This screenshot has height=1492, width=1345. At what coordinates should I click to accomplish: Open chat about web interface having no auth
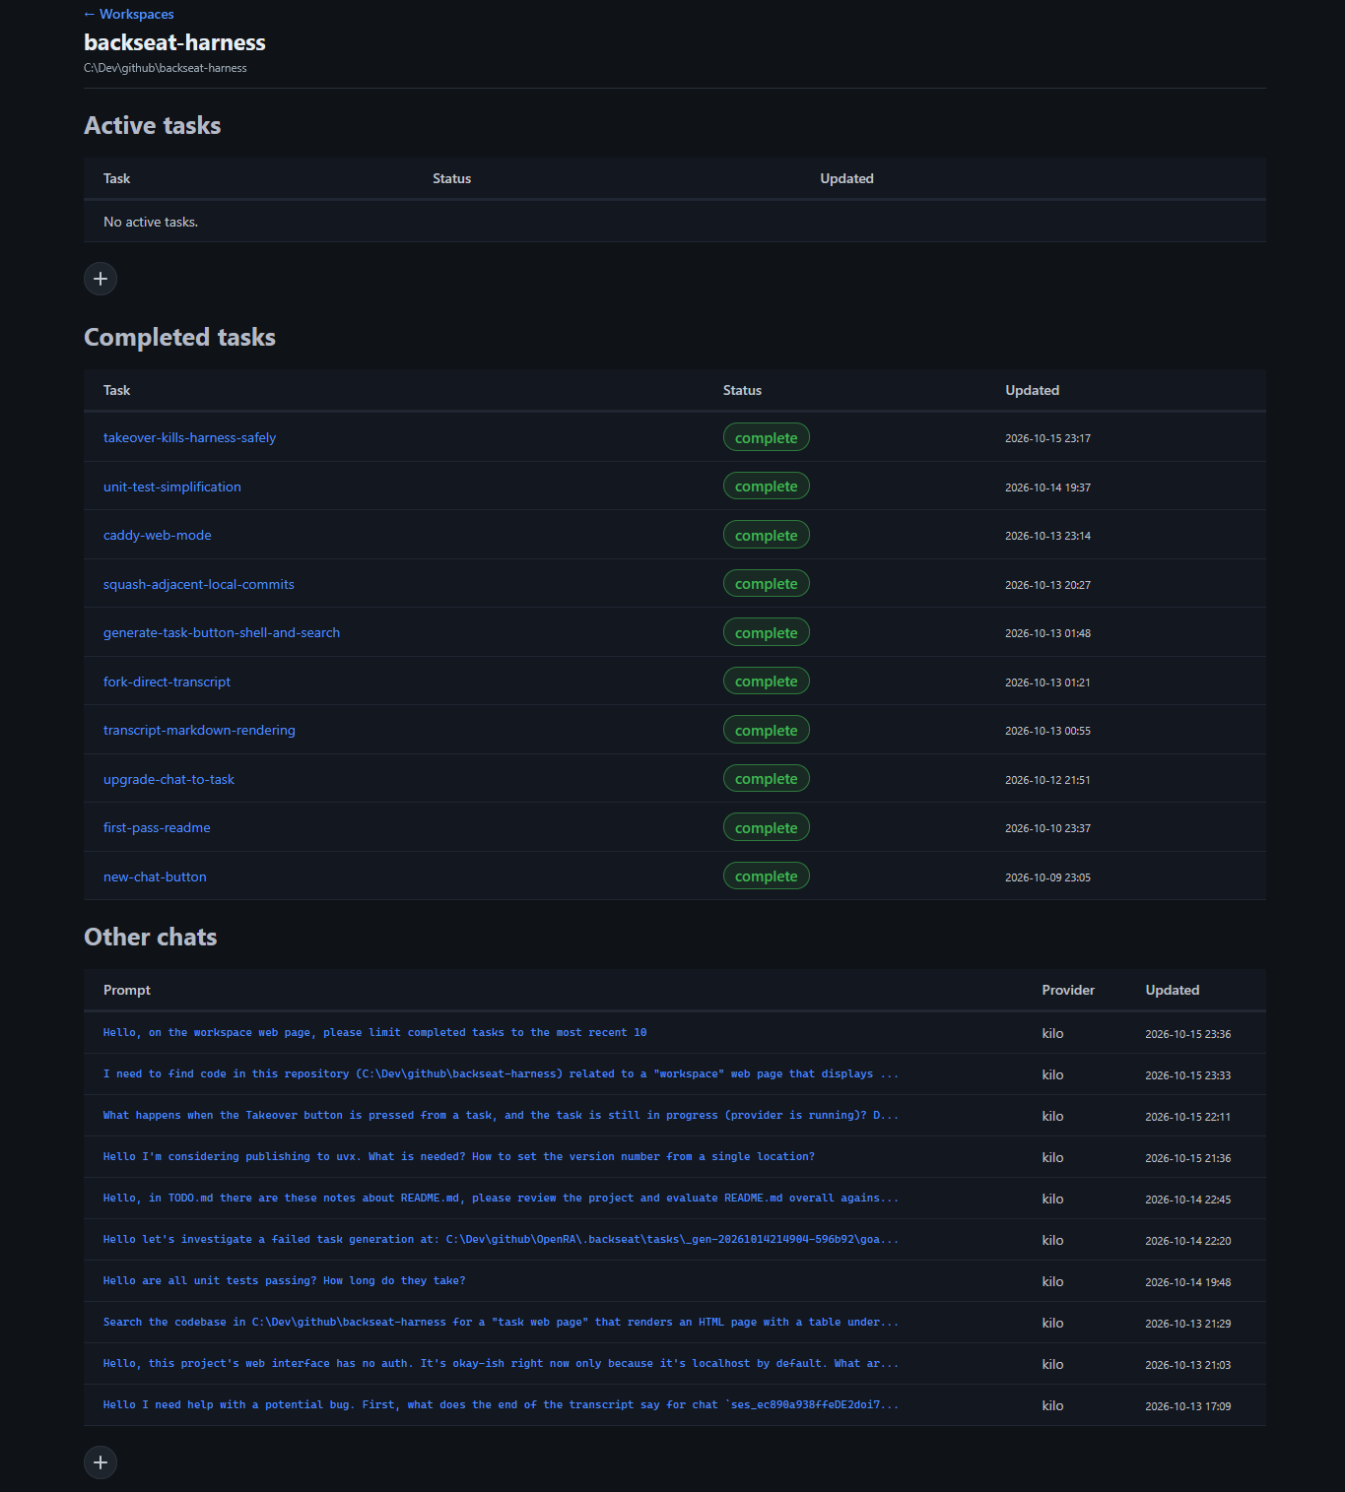pyautogui.click(x=501, y=1363)
